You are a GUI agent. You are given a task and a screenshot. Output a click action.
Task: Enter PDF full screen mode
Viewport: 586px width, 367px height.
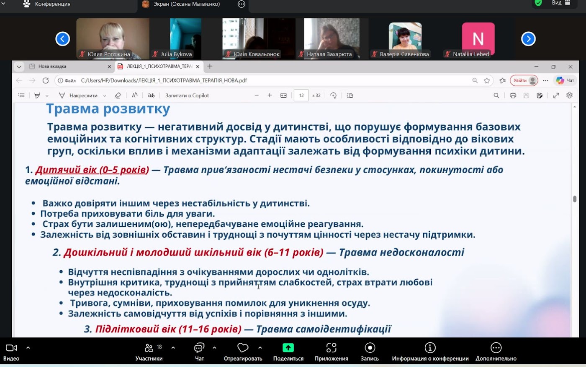coord(556,96)
